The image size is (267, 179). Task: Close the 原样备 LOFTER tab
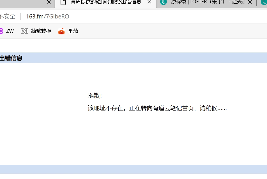tap(250, 2)
